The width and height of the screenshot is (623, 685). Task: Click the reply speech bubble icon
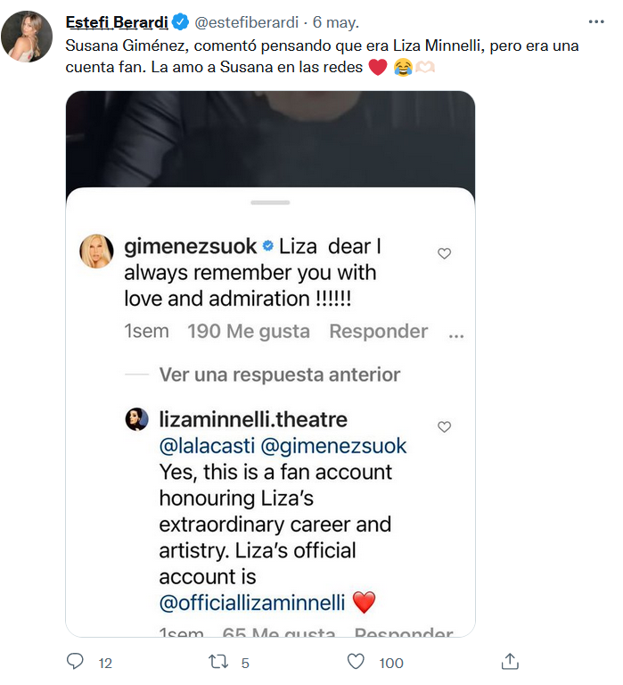coord(75,661)
